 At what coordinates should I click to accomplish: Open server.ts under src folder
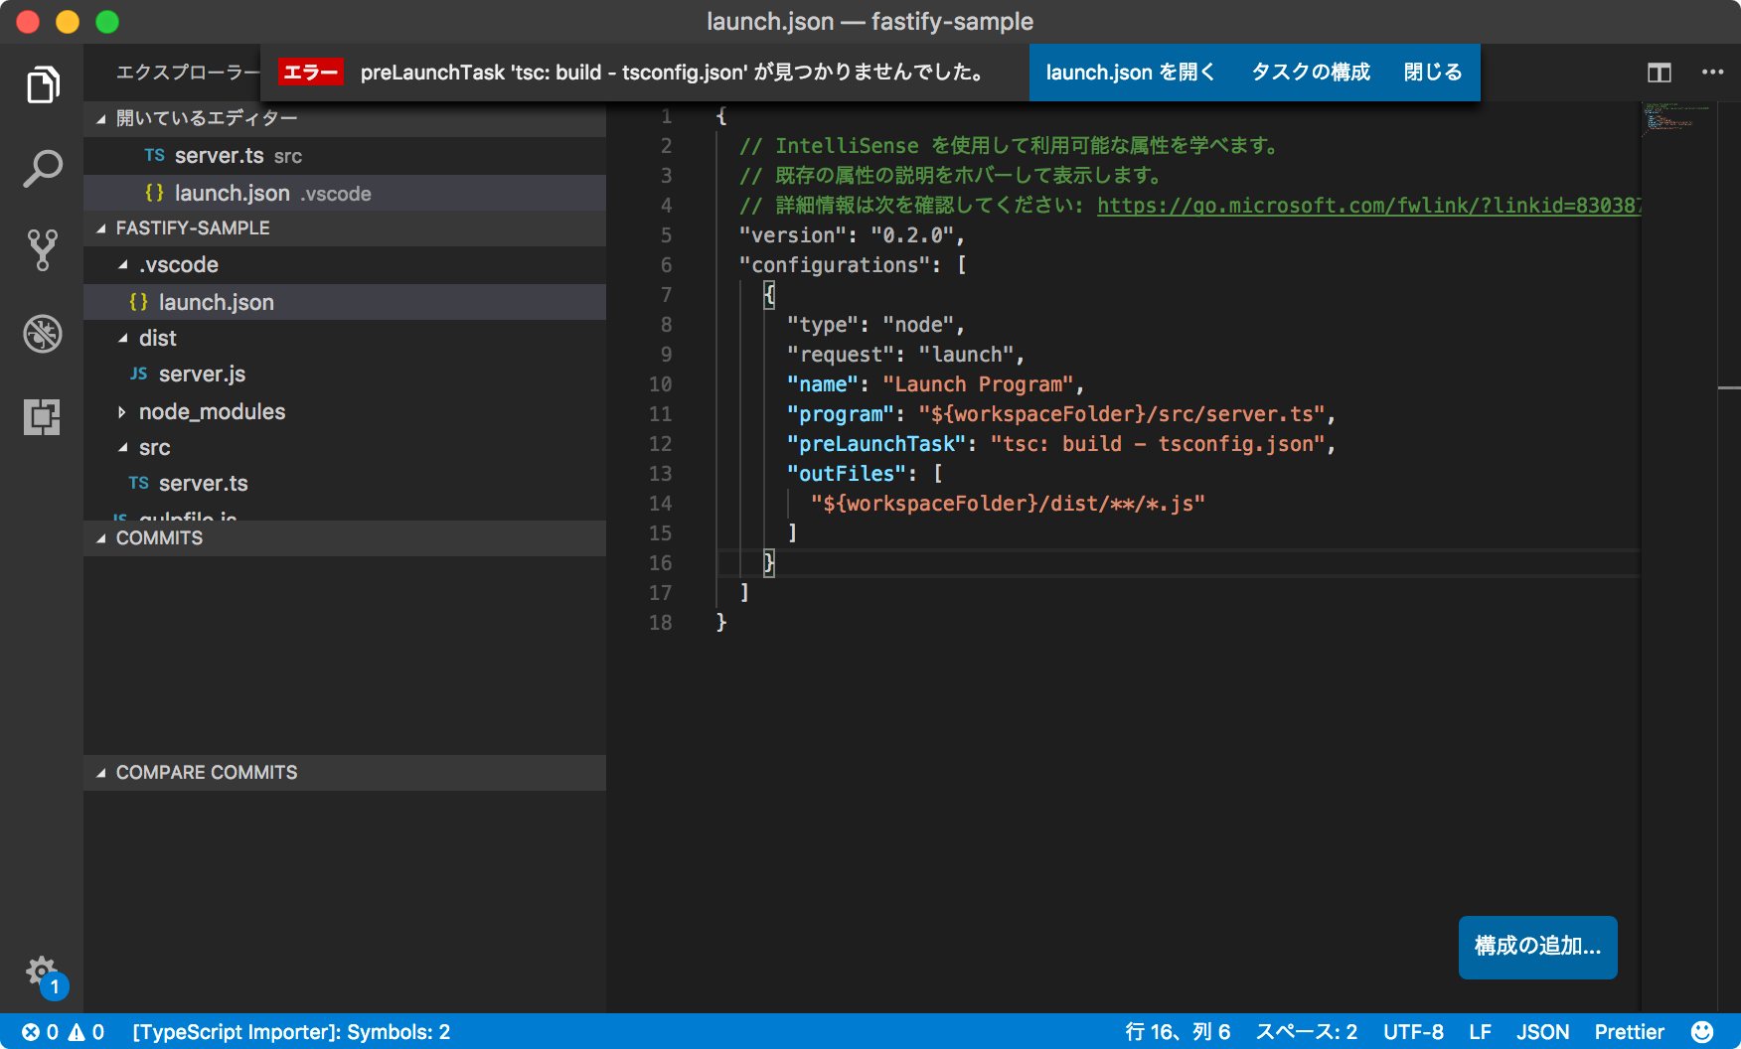click(345, 483)
